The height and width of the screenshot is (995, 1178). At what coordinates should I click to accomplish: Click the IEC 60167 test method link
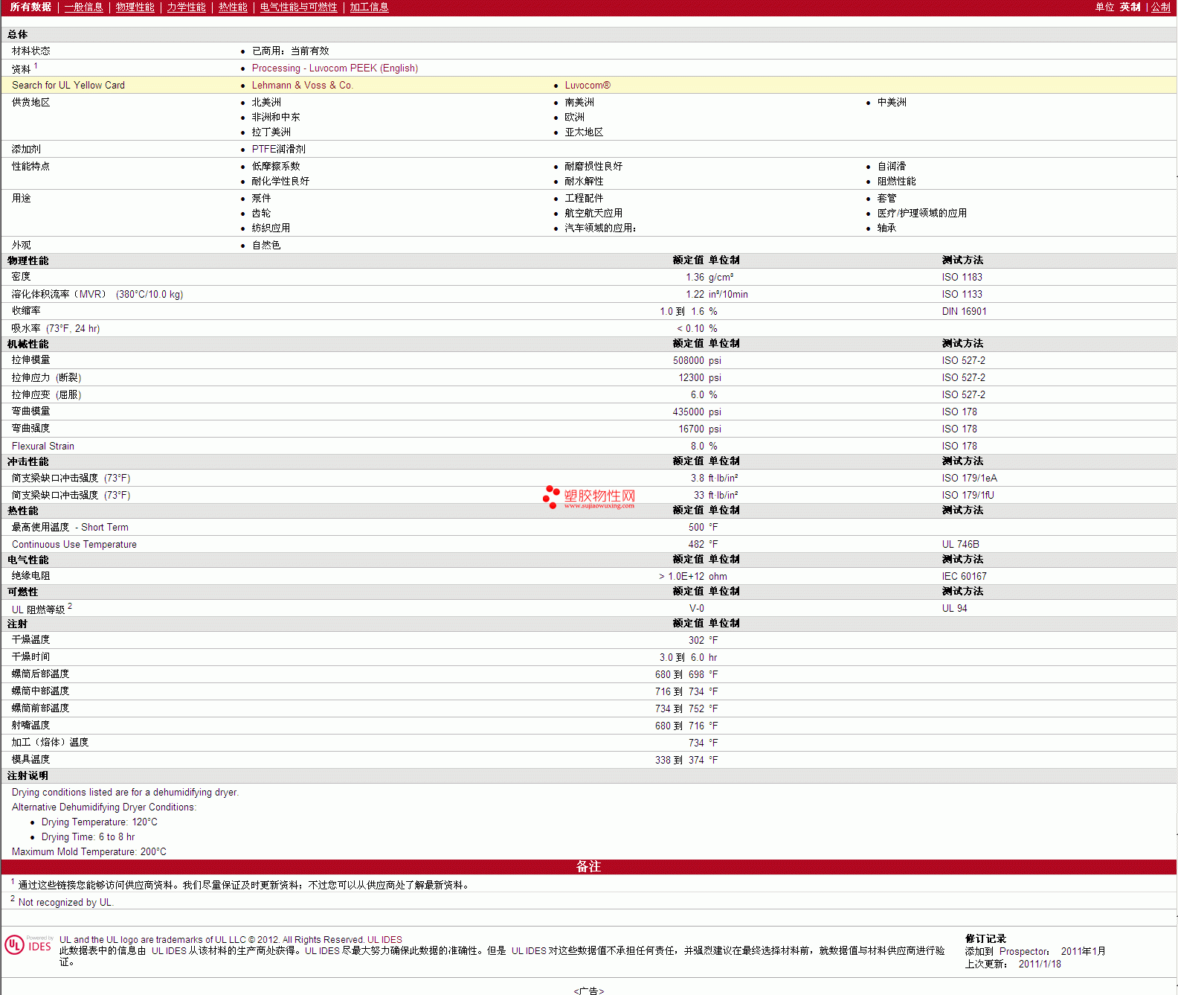coord(964,577)
